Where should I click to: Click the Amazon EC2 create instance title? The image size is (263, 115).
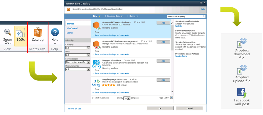click(116, 22)
